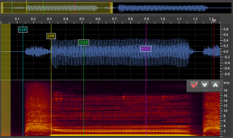Select the magenta marker label on the waveform
Image resolution: width=233 pixels, height=138 pixels.
coord(146,49)
